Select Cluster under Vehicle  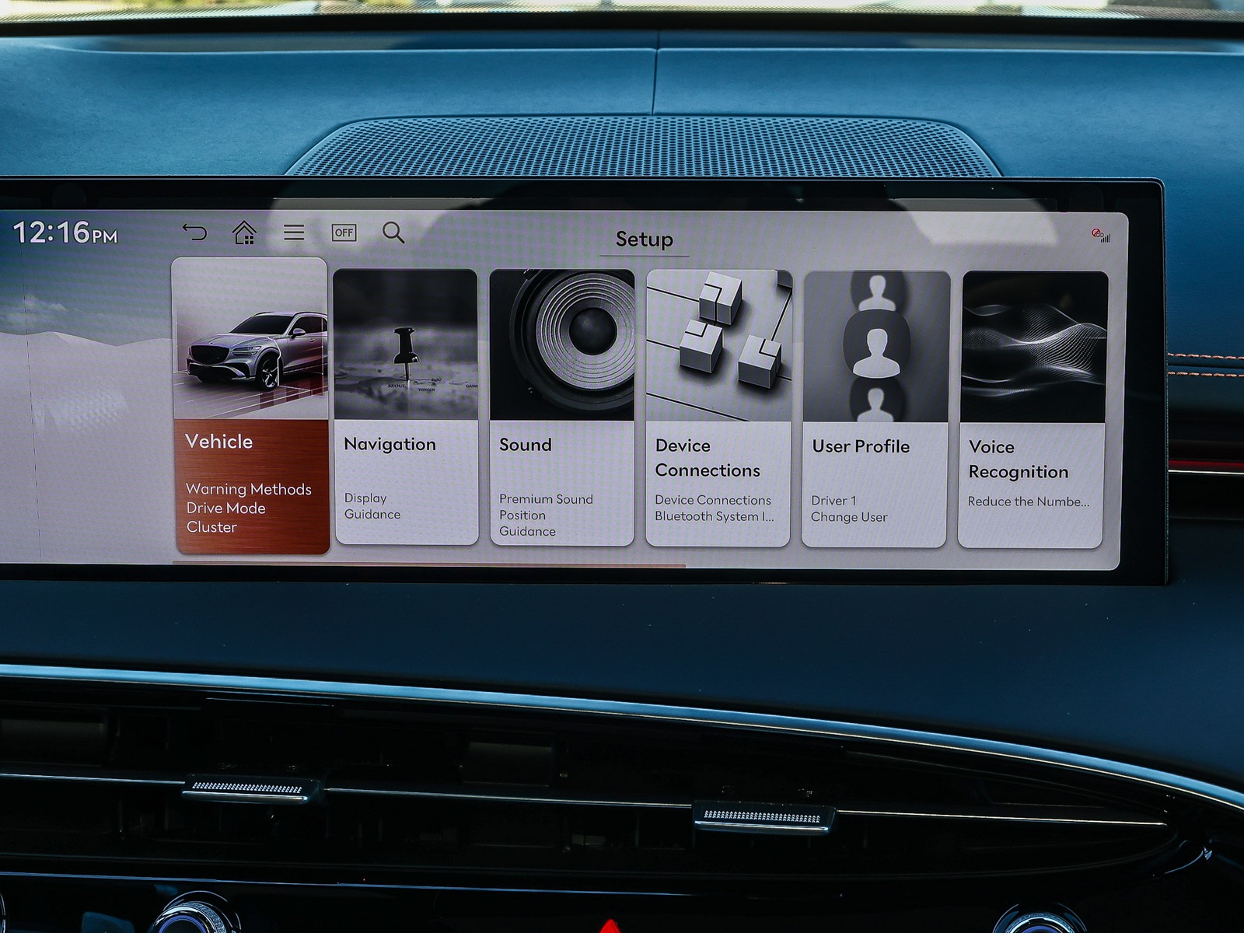tap(211, 527)
